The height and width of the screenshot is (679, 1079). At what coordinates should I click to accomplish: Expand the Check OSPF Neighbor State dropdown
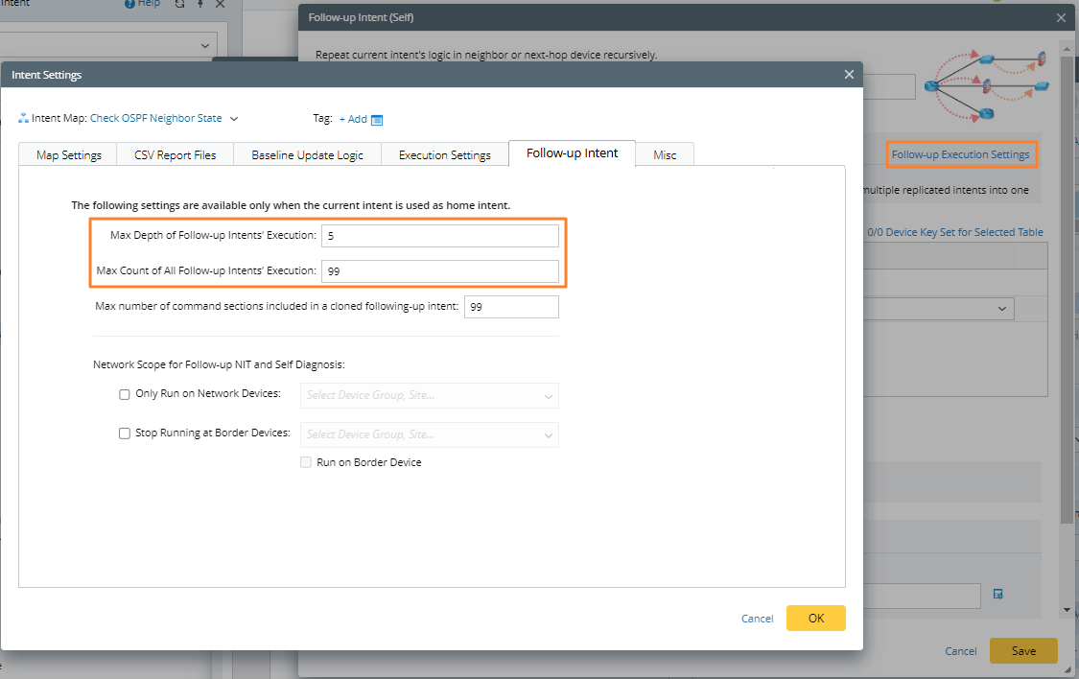(234, 119)
